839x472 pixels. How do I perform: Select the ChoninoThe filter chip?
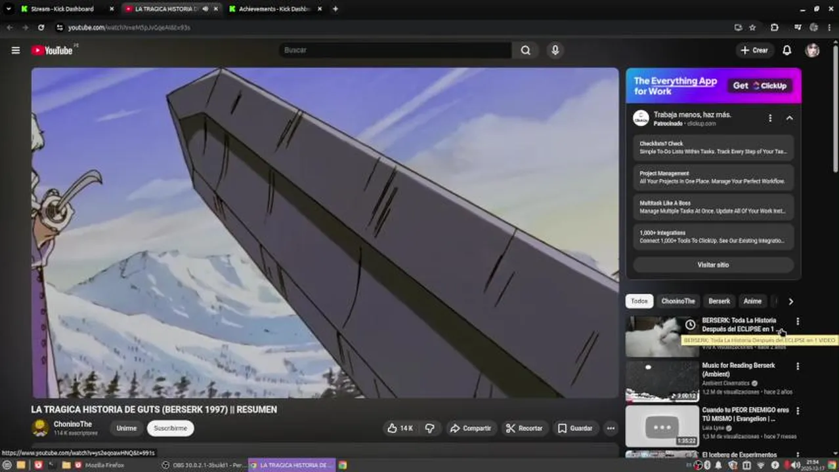click(678, 302)
